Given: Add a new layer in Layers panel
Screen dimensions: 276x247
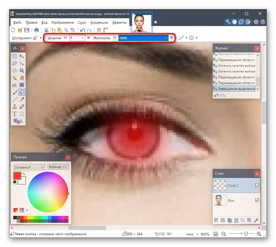Looking at the screenshot, I should [216, 220].
